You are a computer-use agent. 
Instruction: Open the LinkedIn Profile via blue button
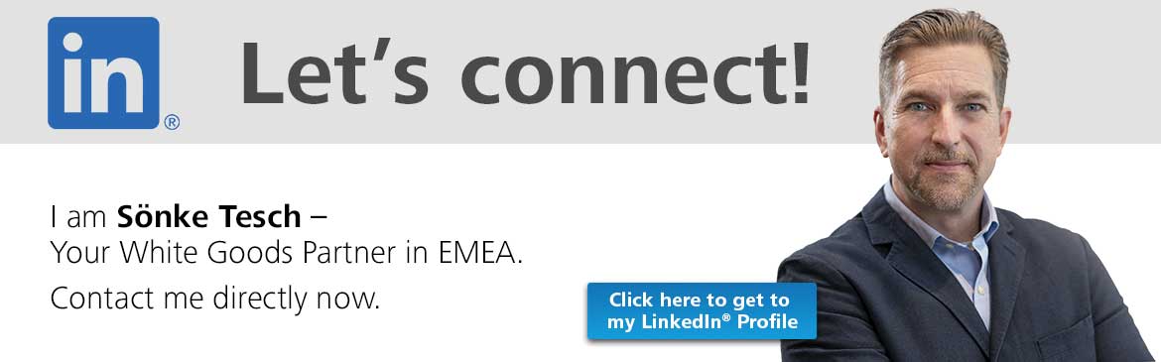click(702, 310)
